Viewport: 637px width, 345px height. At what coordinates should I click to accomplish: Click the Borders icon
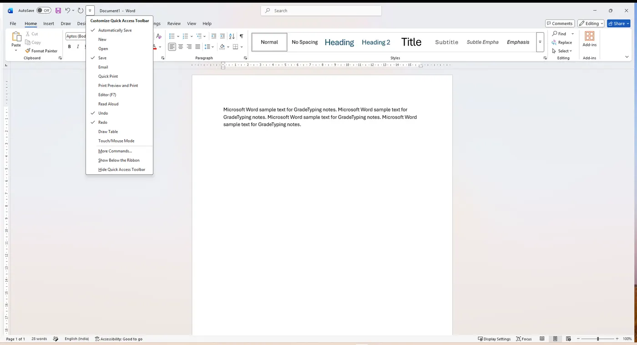click(x=235, y=46)
